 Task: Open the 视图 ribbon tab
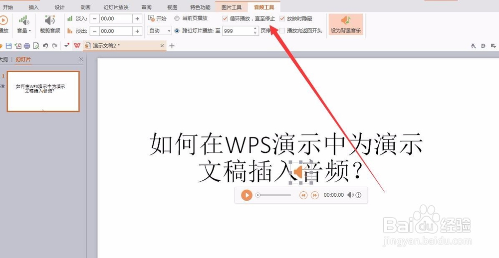pyautogui.click(x=172, y=7)
